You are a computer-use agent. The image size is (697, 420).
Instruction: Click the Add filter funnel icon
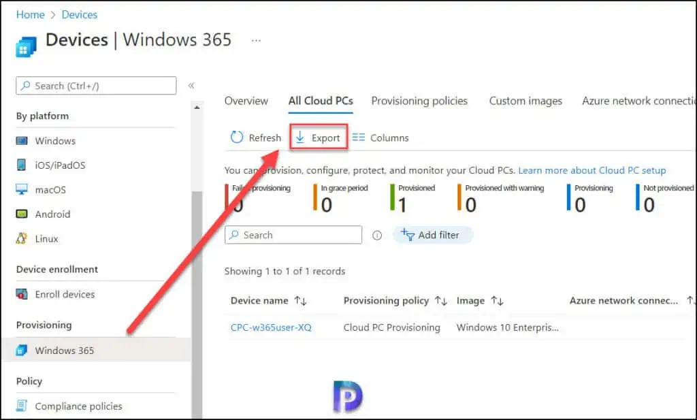point(408,234)
